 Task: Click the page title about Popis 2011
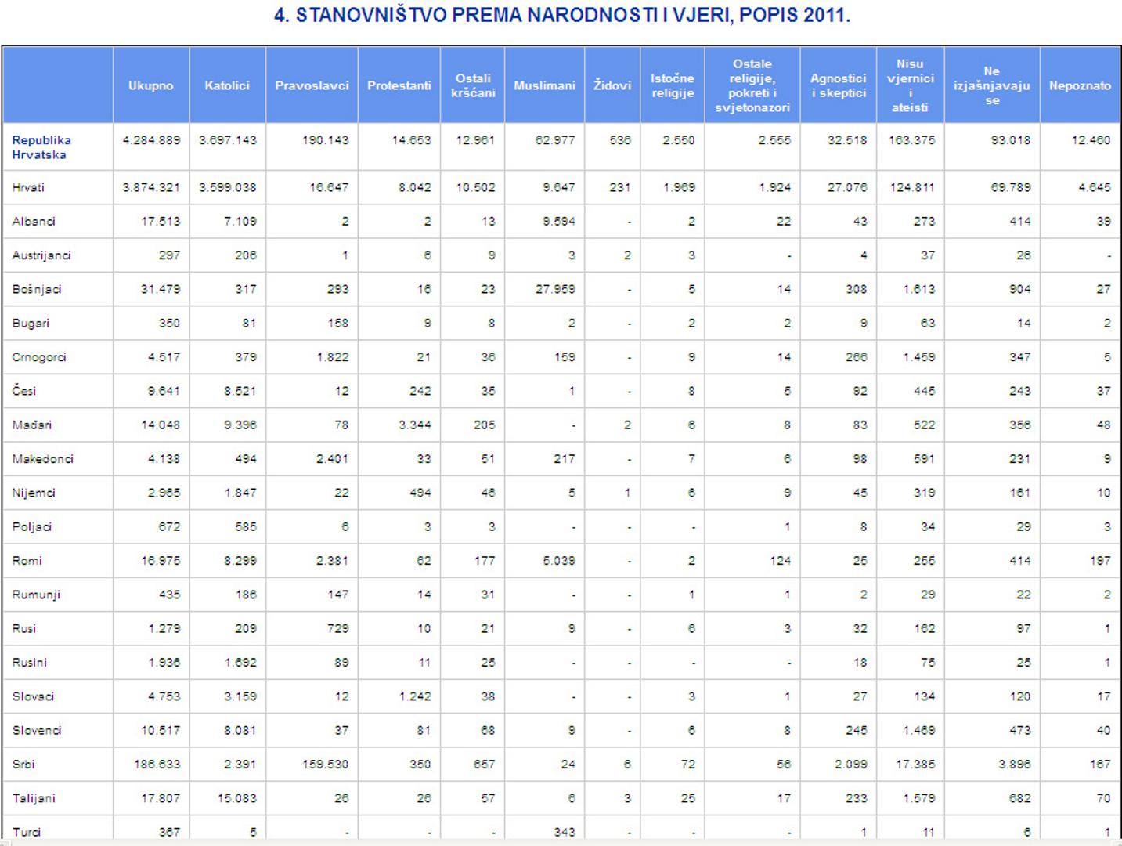pyautogui.click(x=561, y=15)
